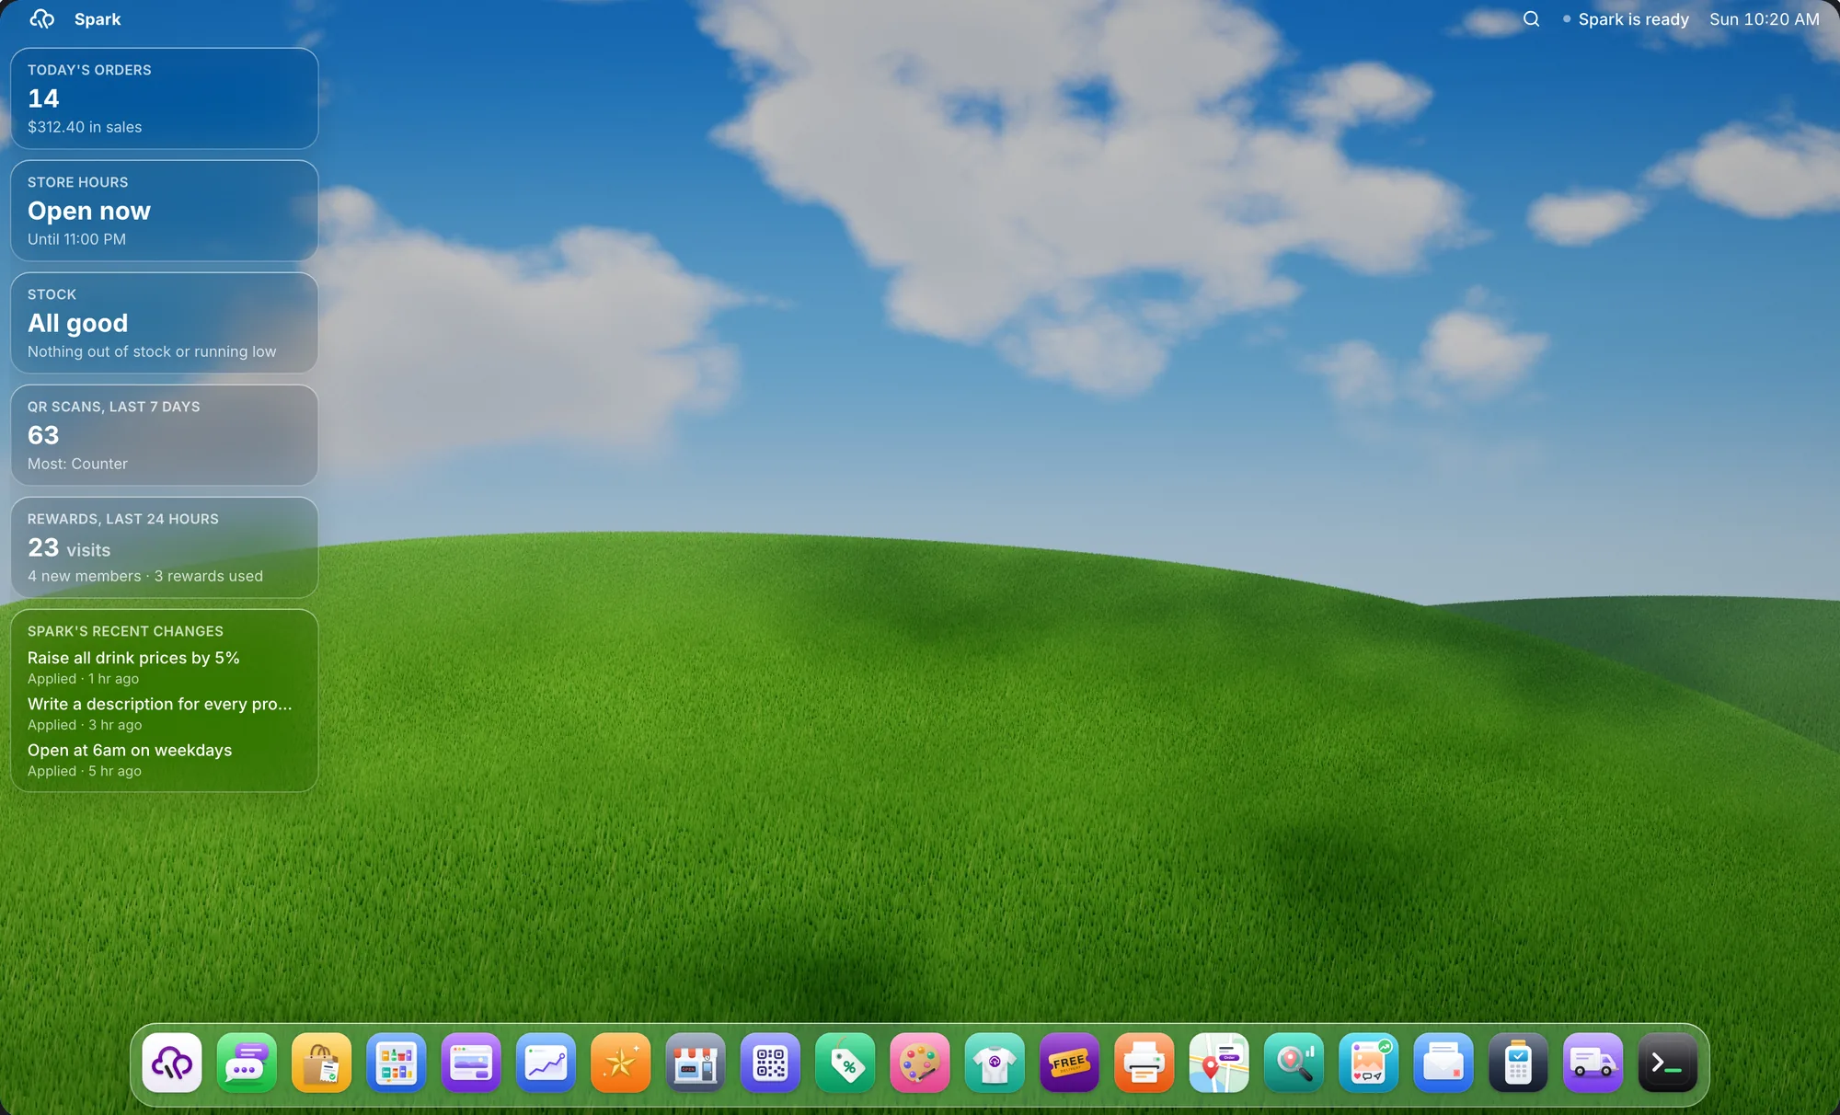Open the Today's Orders widget
This screenshot has width=1840, height=1115.
(x=164, y=98)
